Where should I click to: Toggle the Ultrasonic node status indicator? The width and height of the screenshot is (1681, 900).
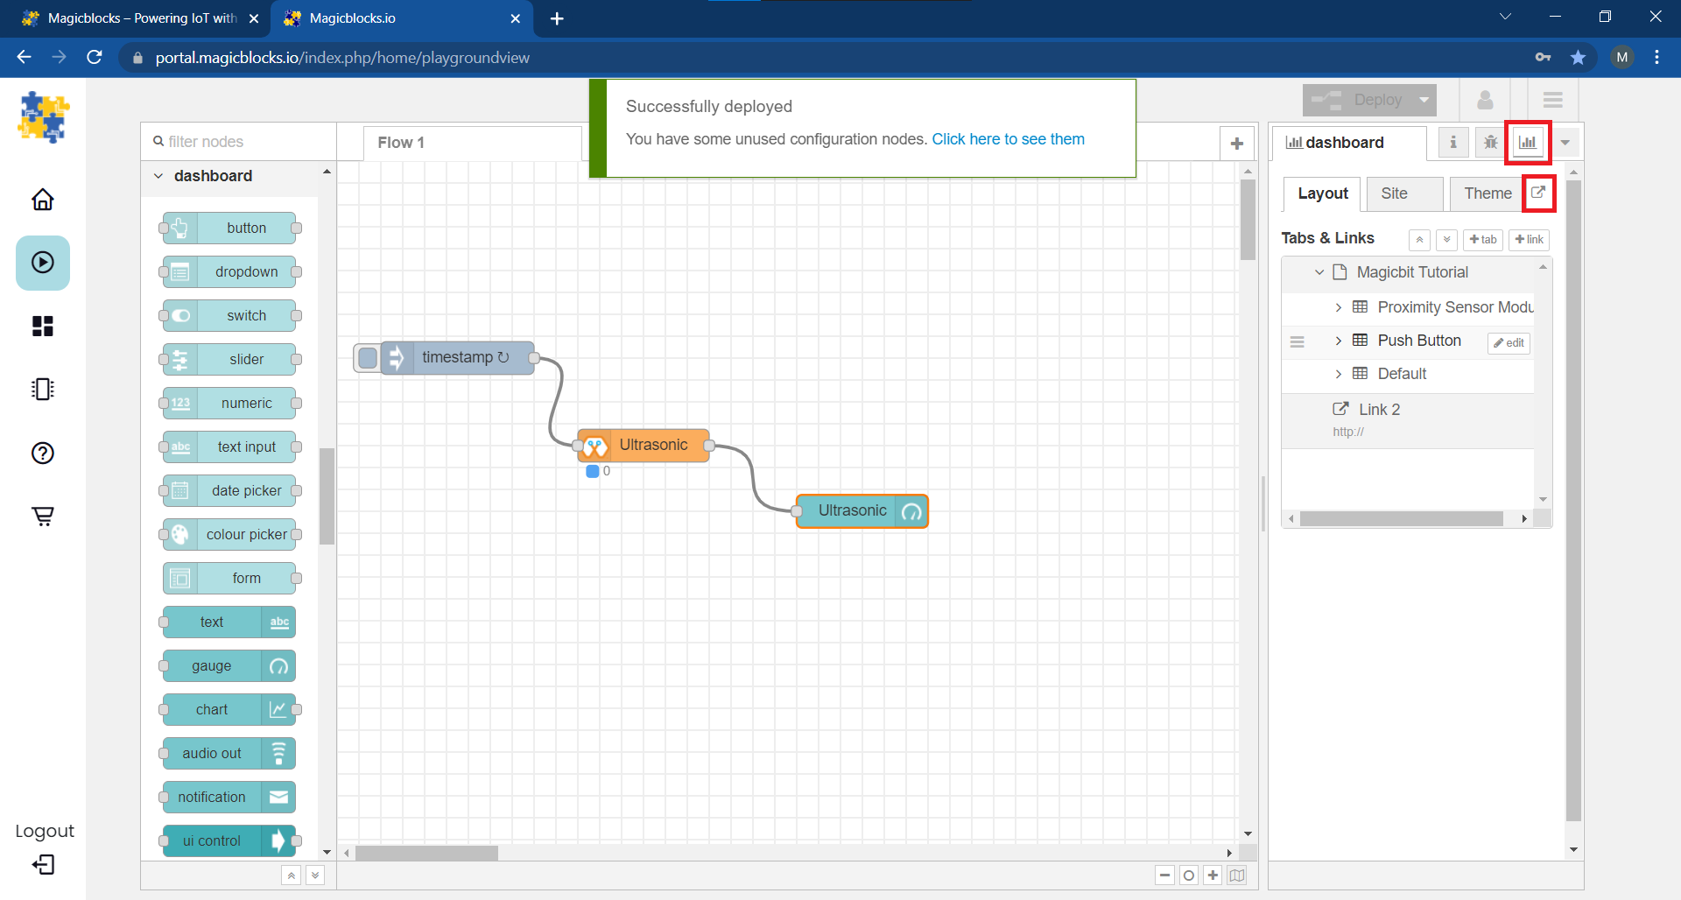pos(593,471)
